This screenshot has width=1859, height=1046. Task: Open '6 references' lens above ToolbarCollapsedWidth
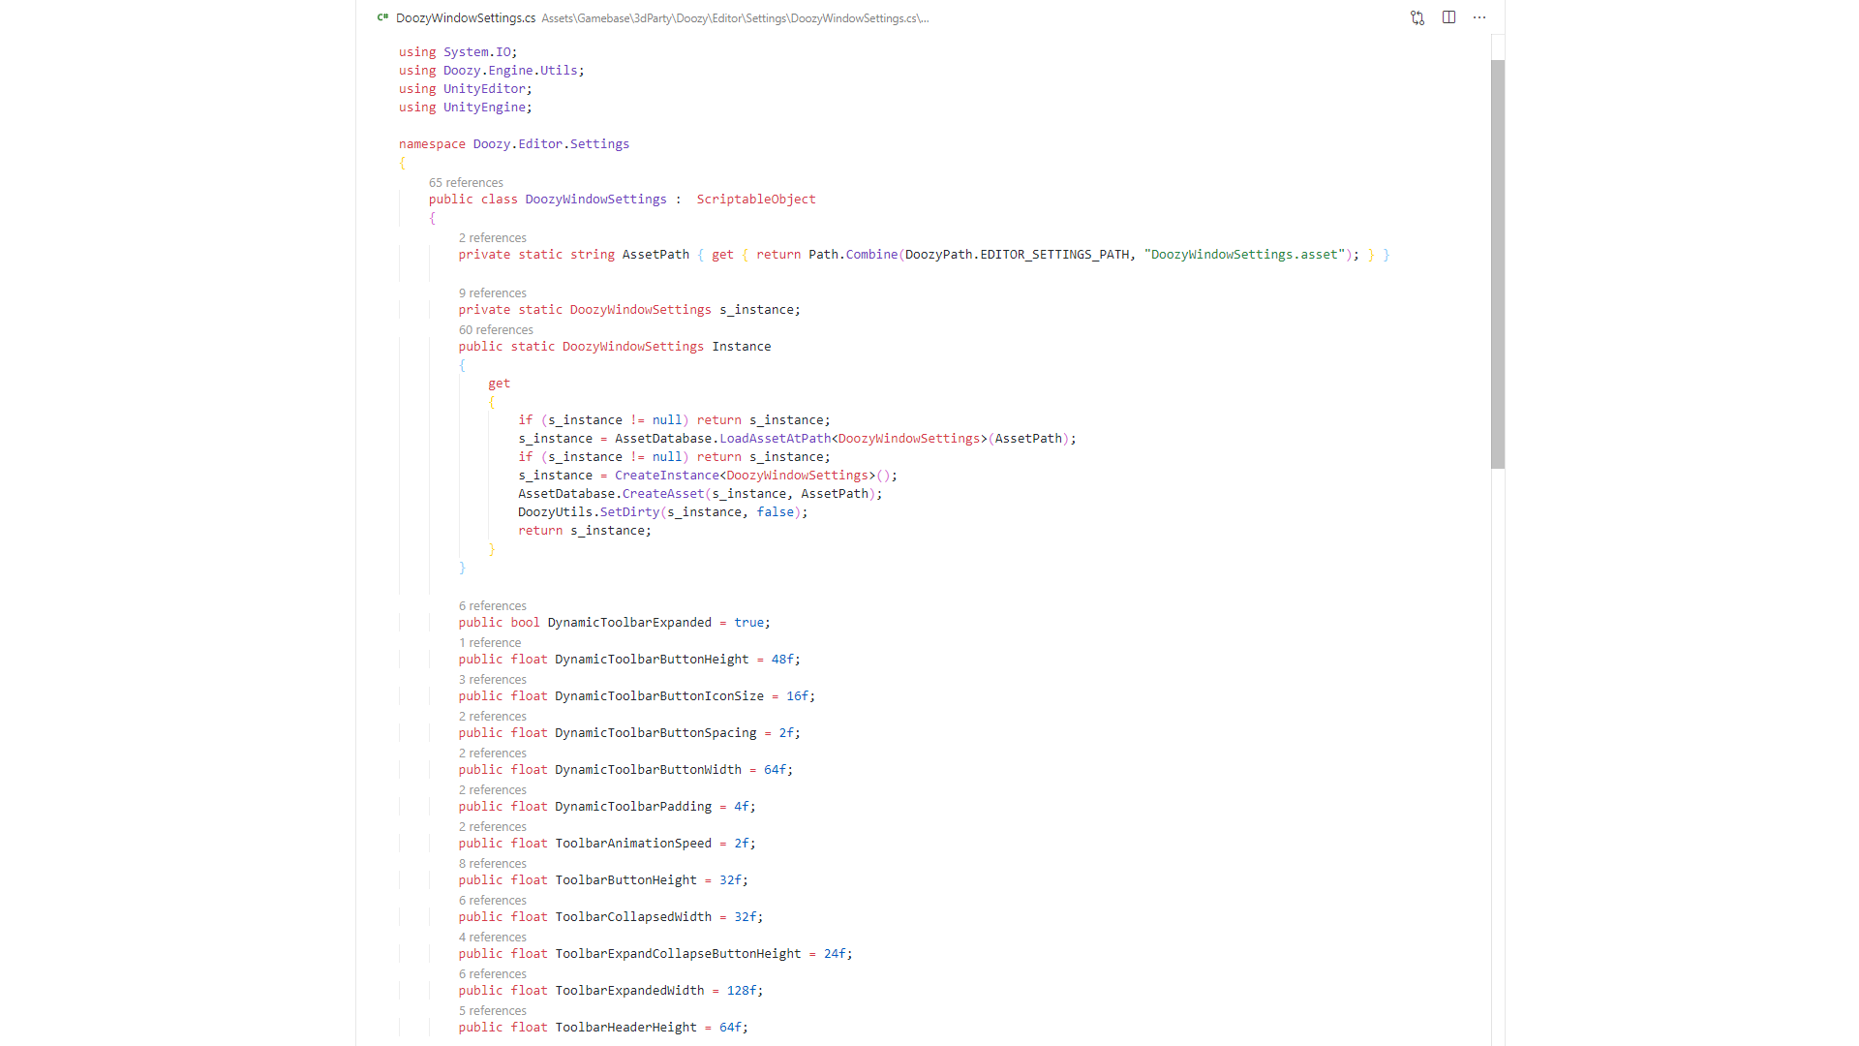493,901
